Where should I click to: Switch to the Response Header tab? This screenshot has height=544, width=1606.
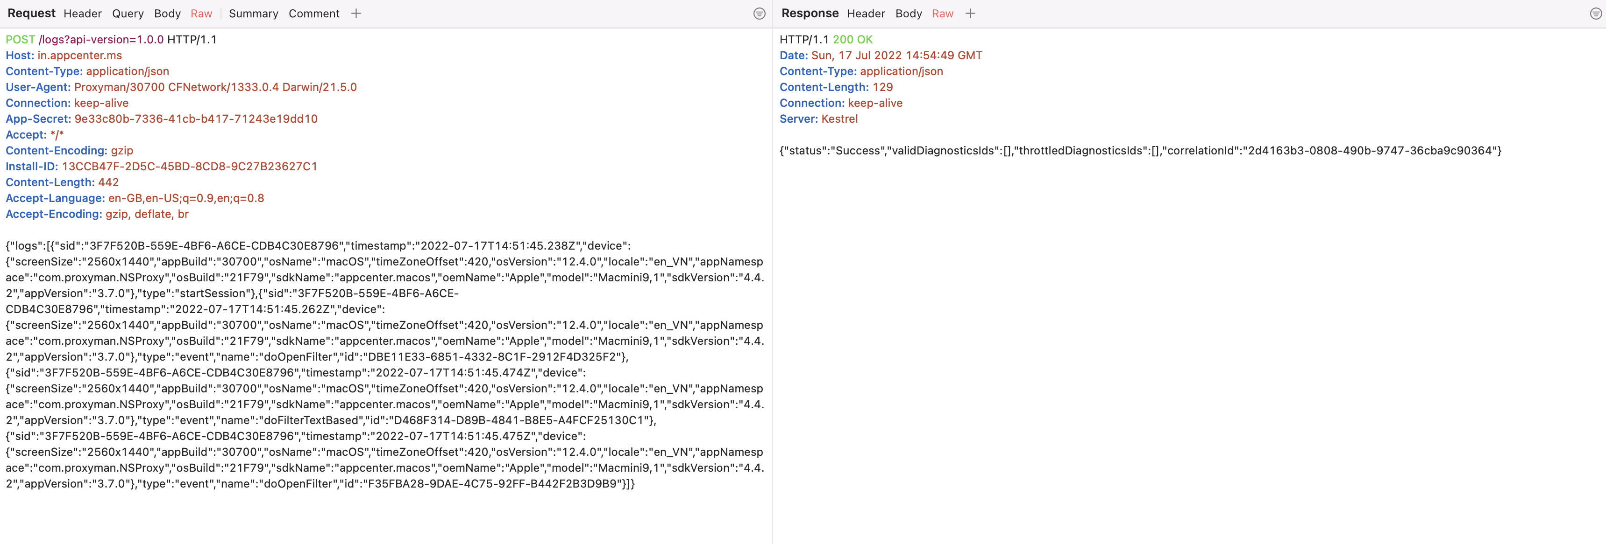point(865,13)
